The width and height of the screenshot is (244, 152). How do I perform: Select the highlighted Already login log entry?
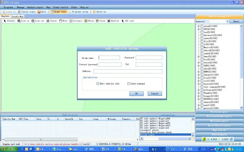[x=166, y=135]
